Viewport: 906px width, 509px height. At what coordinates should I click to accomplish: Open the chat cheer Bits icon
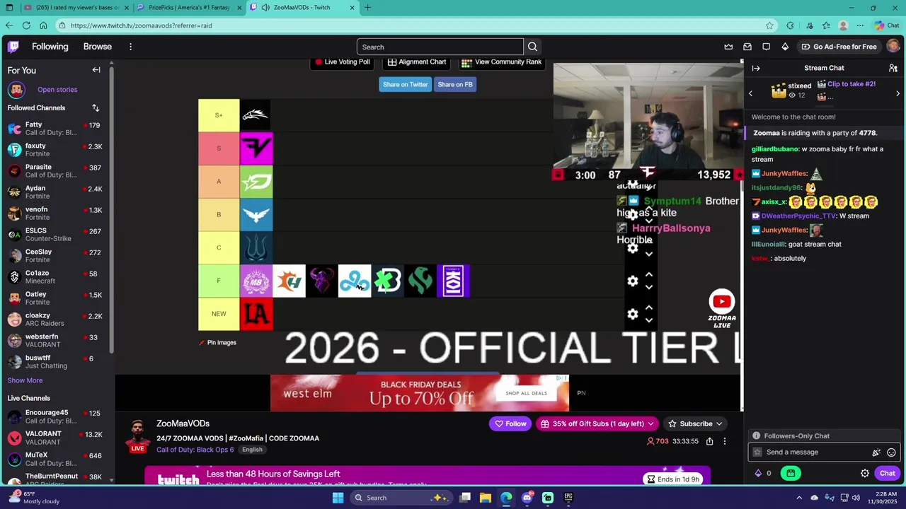[x=876, y=452]
